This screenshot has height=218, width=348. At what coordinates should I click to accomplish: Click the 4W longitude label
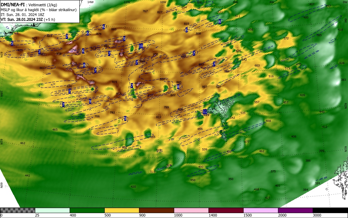(x=272, y=2)
